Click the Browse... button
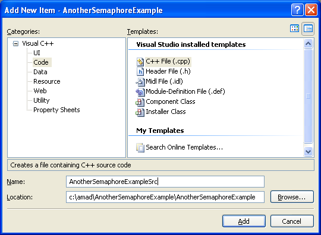Viewport: 321px width, 235px height. [292, 197]
